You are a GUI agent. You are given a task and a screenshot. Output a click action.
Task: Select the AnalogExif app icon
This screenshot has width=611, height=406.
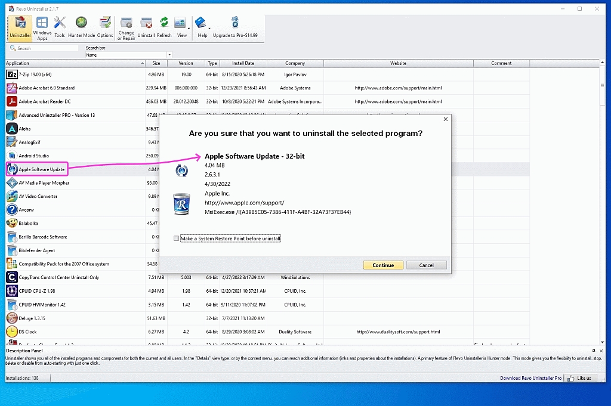click(x=12, y=142)
